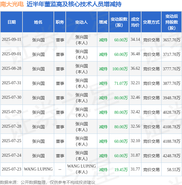Screen dimensions: 182x185
Task: Click date cell 2025-07-24
Action: (12, 155)
